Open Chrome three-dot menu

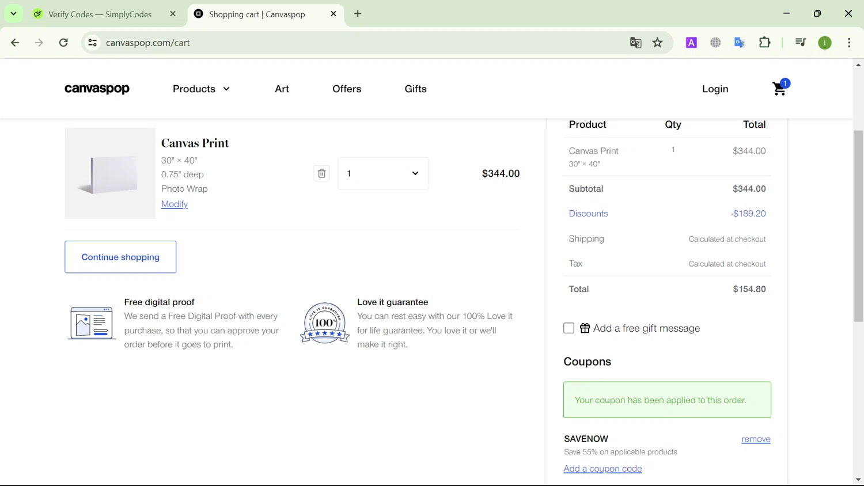pos(848,43)
